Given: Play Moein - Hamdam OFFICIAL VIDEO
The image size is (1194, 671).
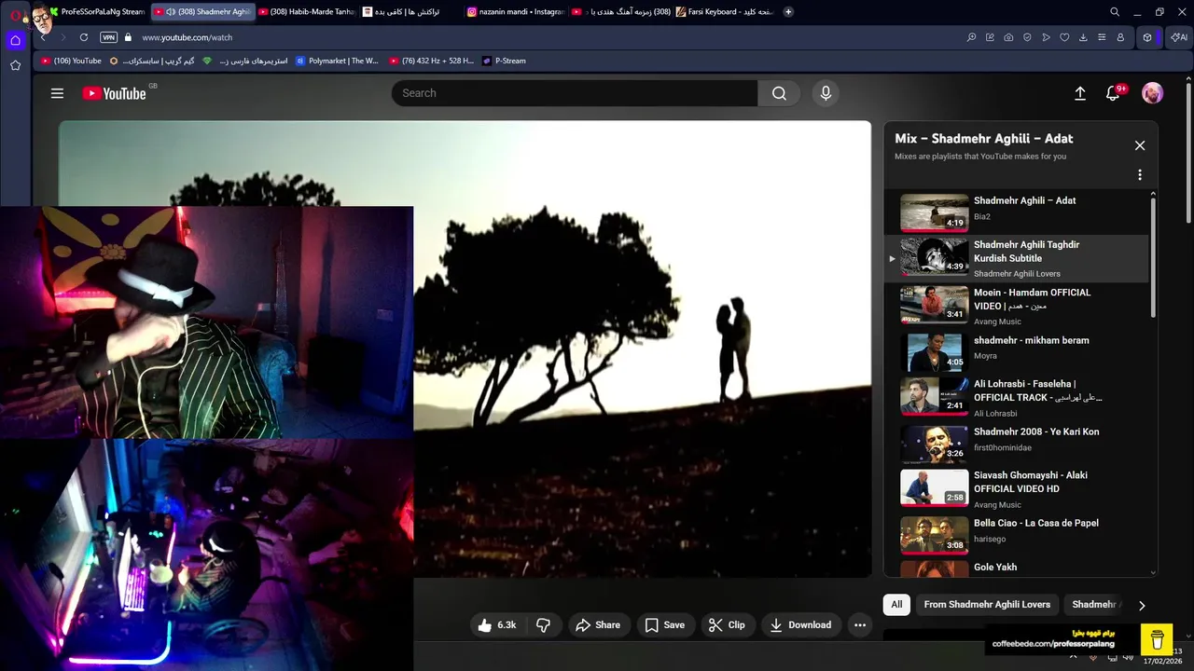Looking at the screenshot, I should 1017,306.
